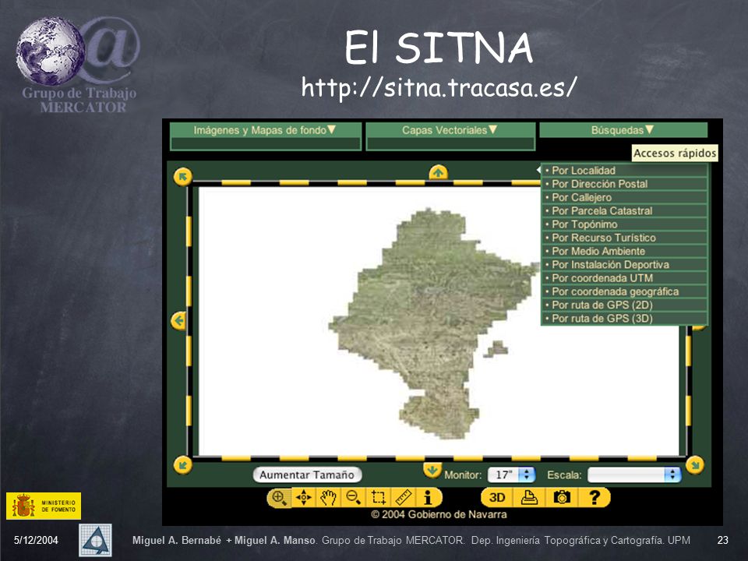Open the Monitor size 17" combo box
Screen dimensions: 748x561
(511, 475)
